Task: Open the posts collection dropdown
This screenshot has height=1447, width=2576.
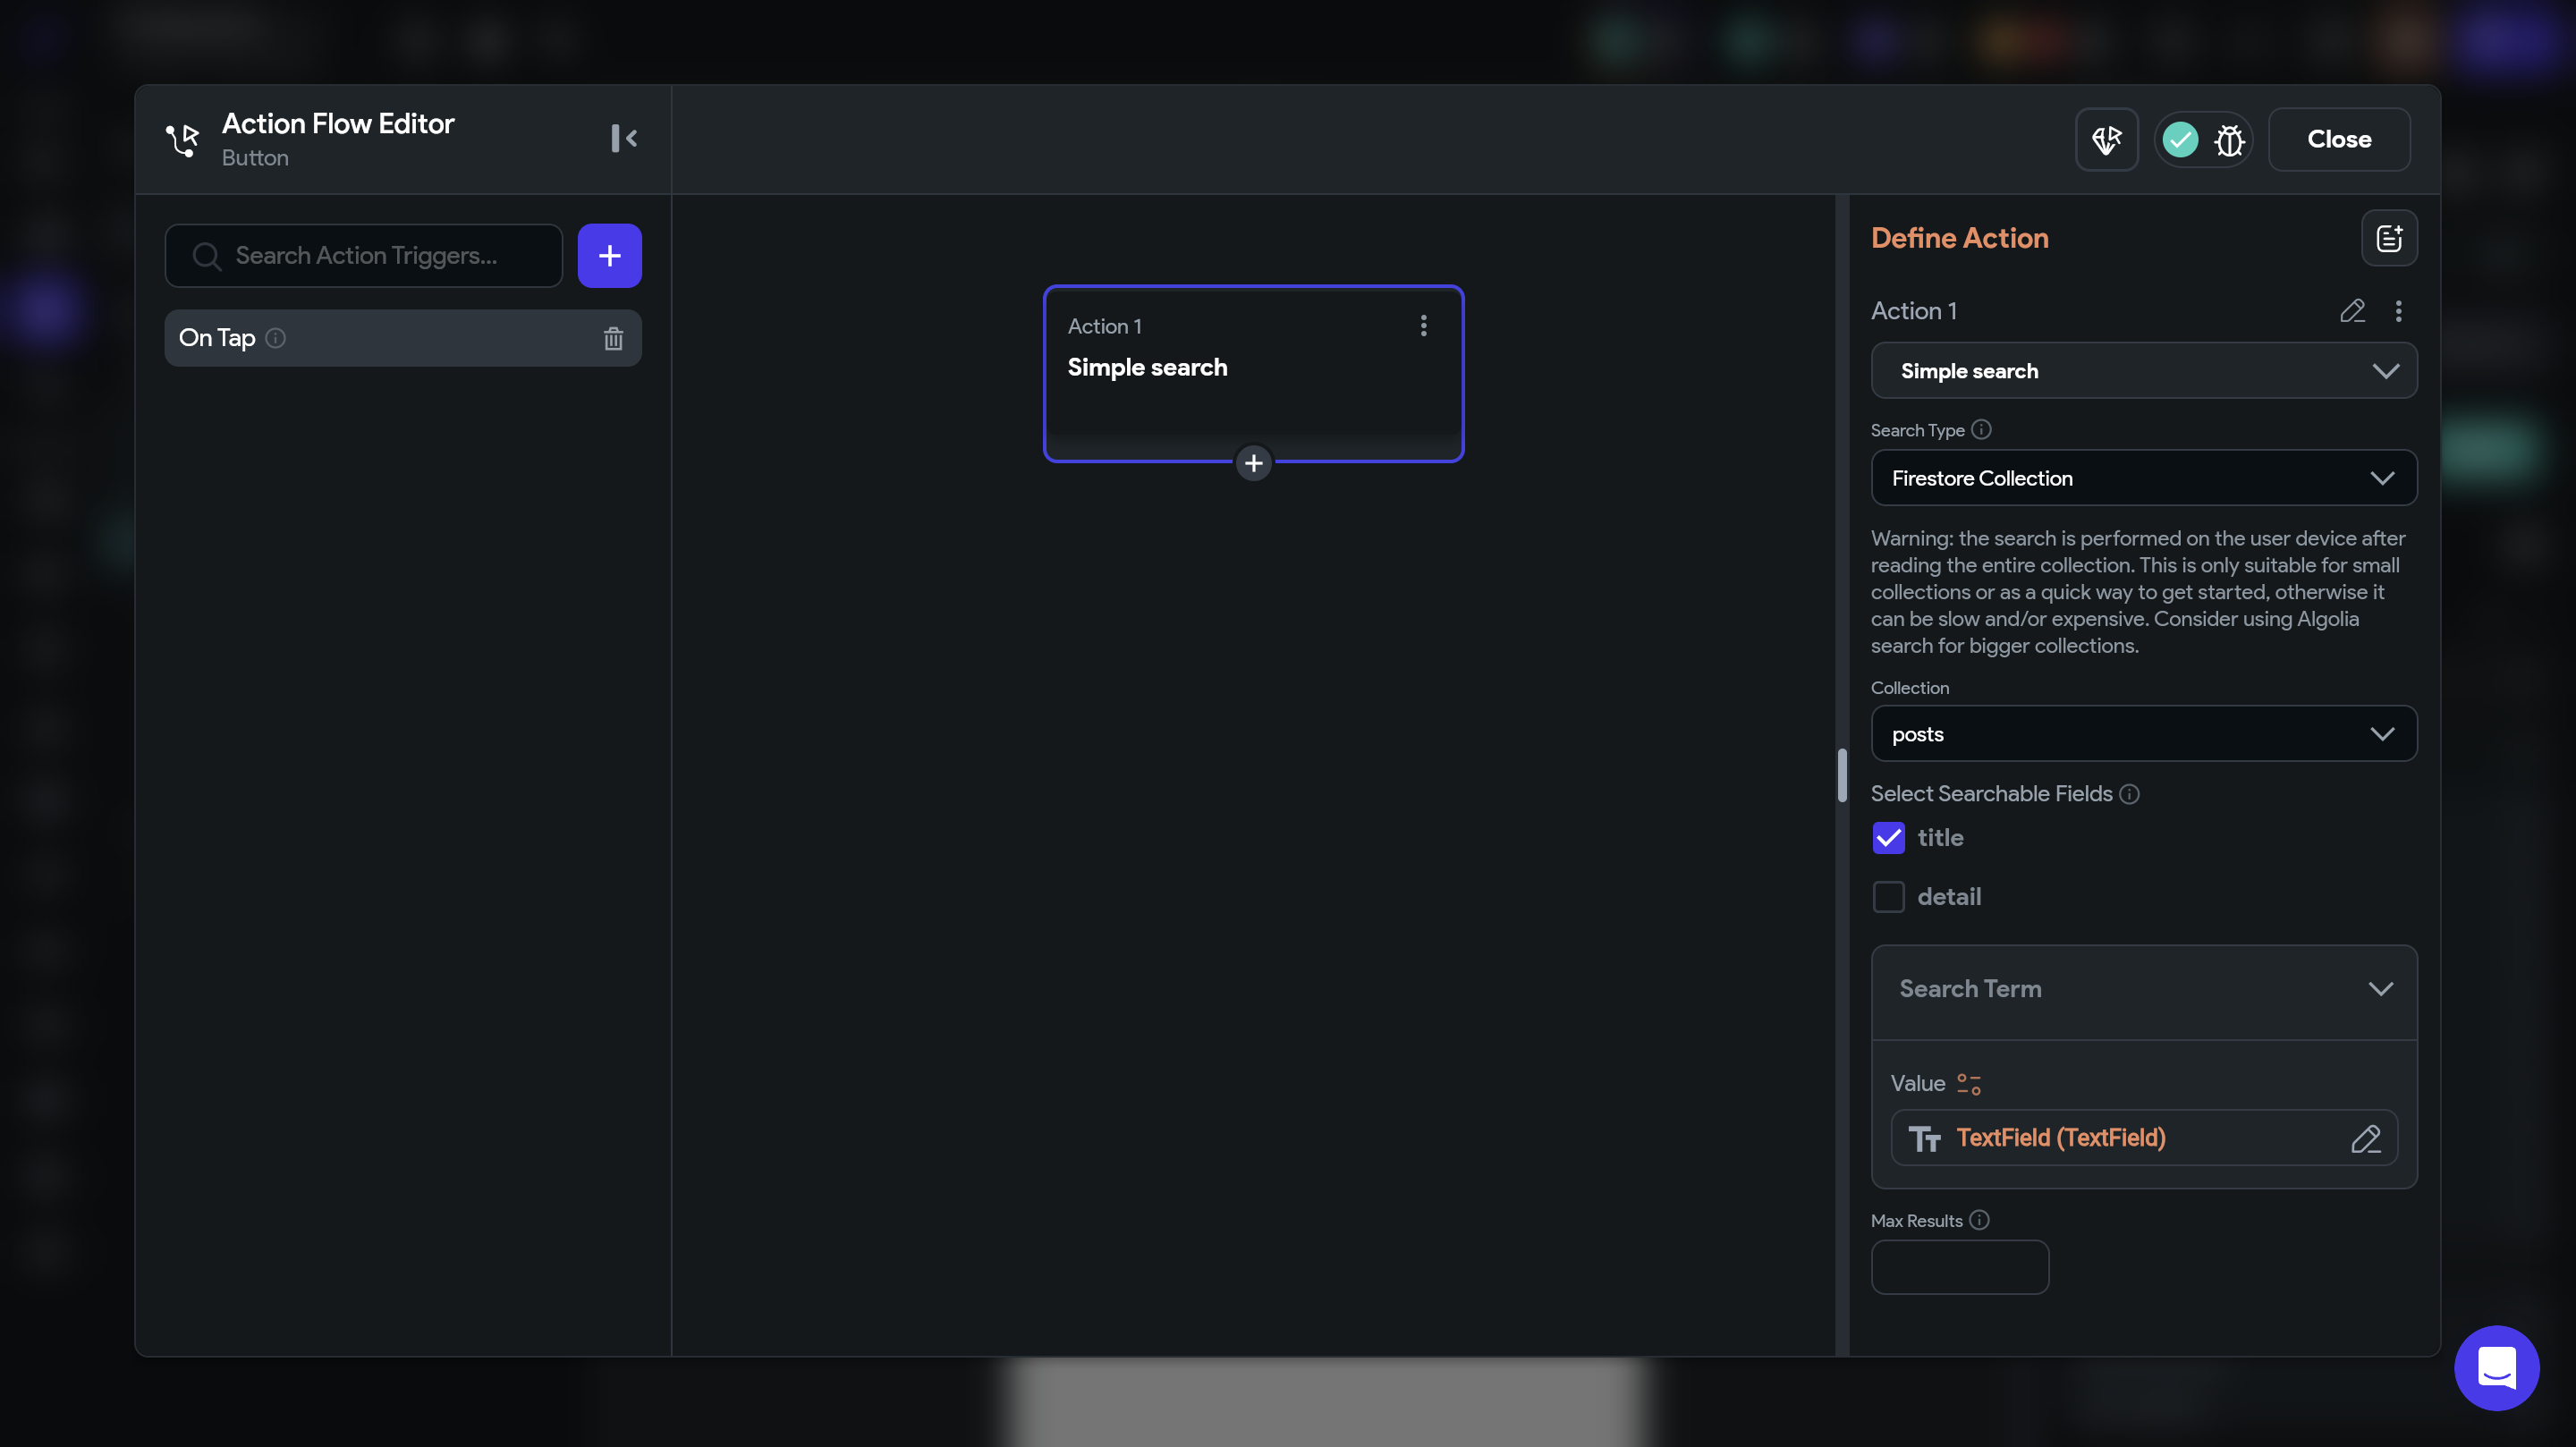Action: coord(2143,734)
